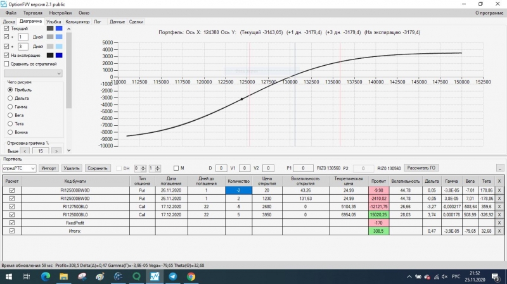
Task: Launch Google Chrome from the taskbar
Action: click(x=191, y=276)
